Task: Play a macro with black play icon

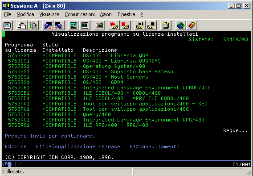Action: pyautogui.click(x=140, y=25)
